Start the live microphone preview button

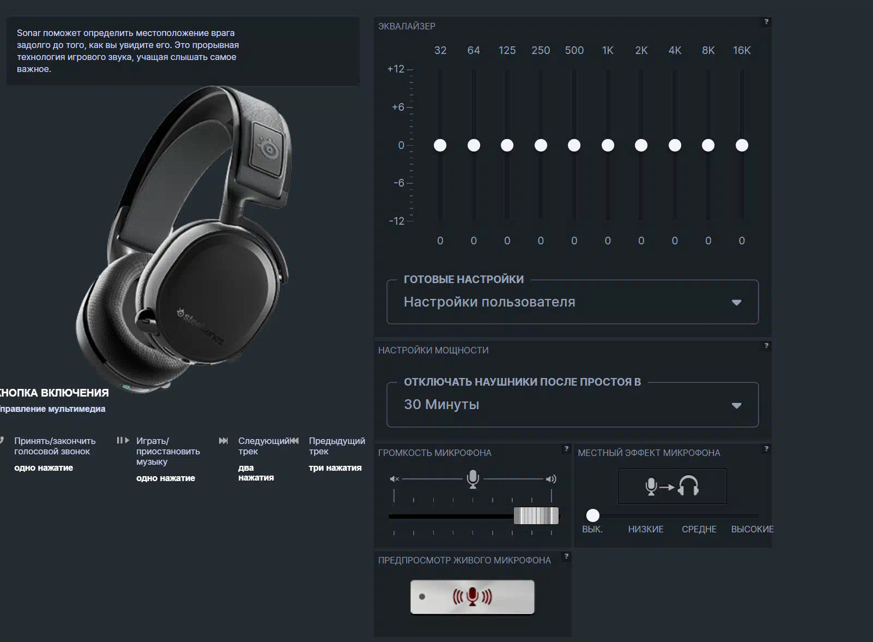472,597
